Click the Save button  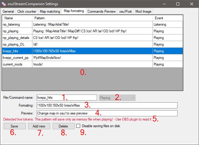point(15,126)
